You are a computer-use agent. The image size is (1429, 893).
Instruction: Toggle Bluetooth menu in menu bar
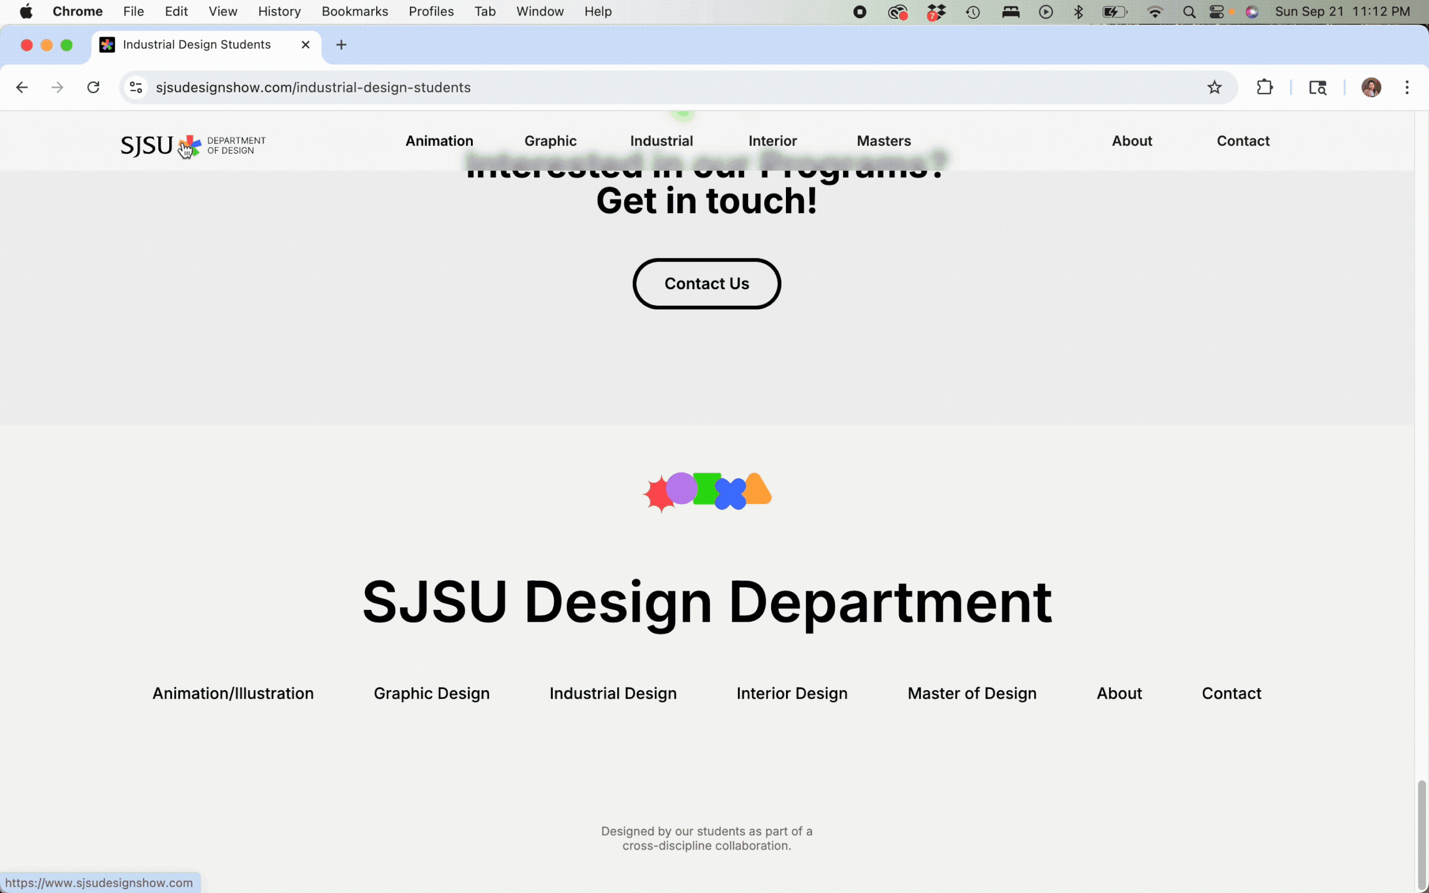(x=1078, y=12)
